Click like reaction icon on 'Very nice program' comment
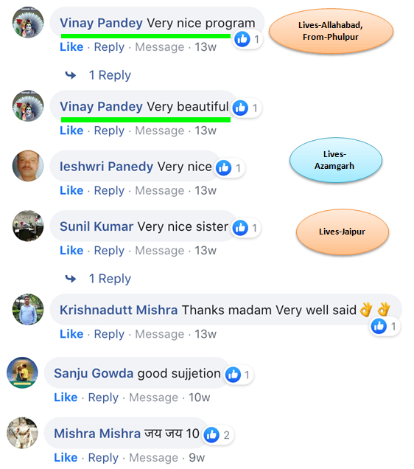The width and height of the screenshot is (414, 469). point(242,39)
